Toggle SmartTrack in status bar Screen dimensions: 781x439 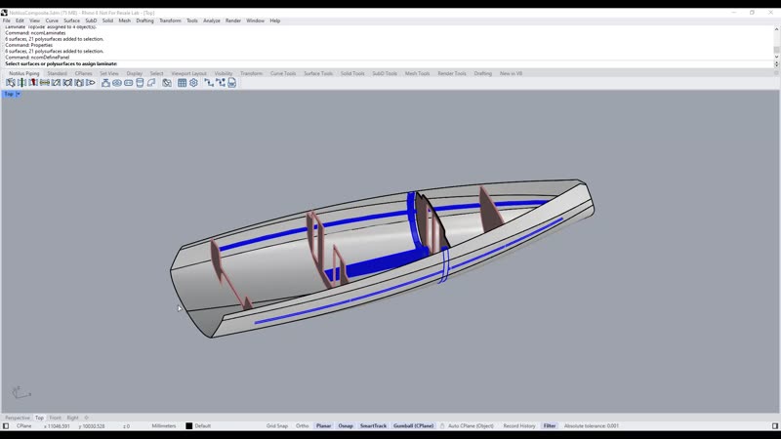(x=374, y=426)
